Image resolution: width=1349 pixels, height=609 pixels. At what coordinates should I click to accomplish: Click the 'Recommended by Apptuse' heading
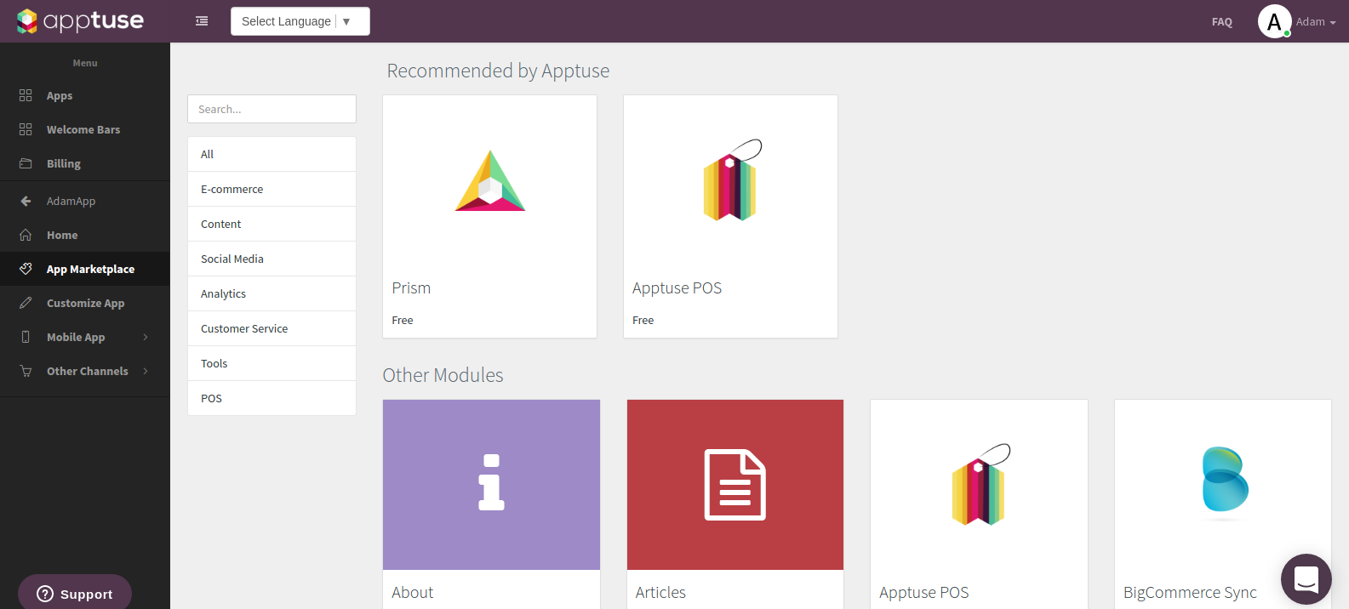tap(498, 71)
